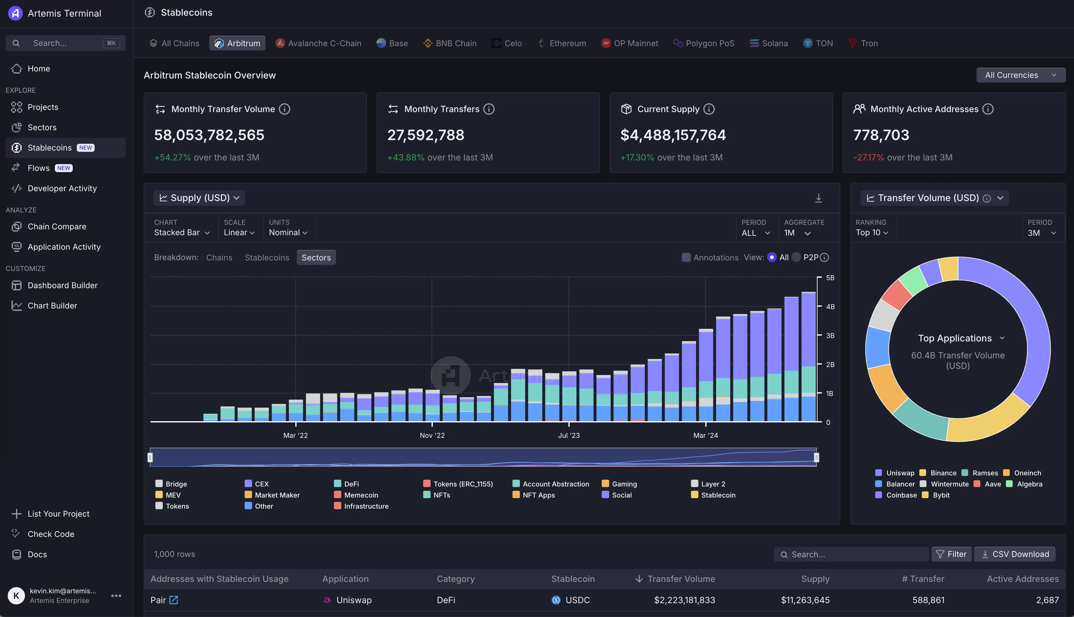This screenshot has width=1074, height=617.
Task: Click the left handle of the range slider
Action: pyautogui.click(x=150, y=458)
